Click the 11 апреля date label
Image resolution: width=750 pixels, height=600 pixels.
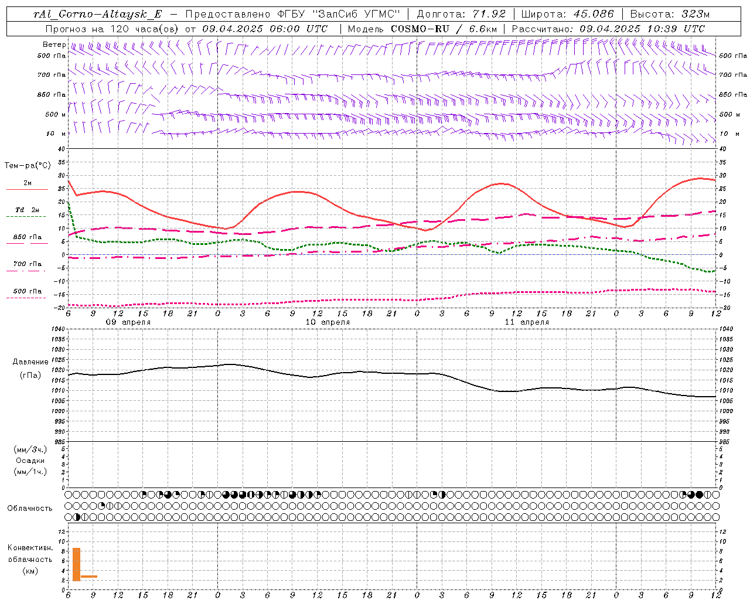[527, 322]
